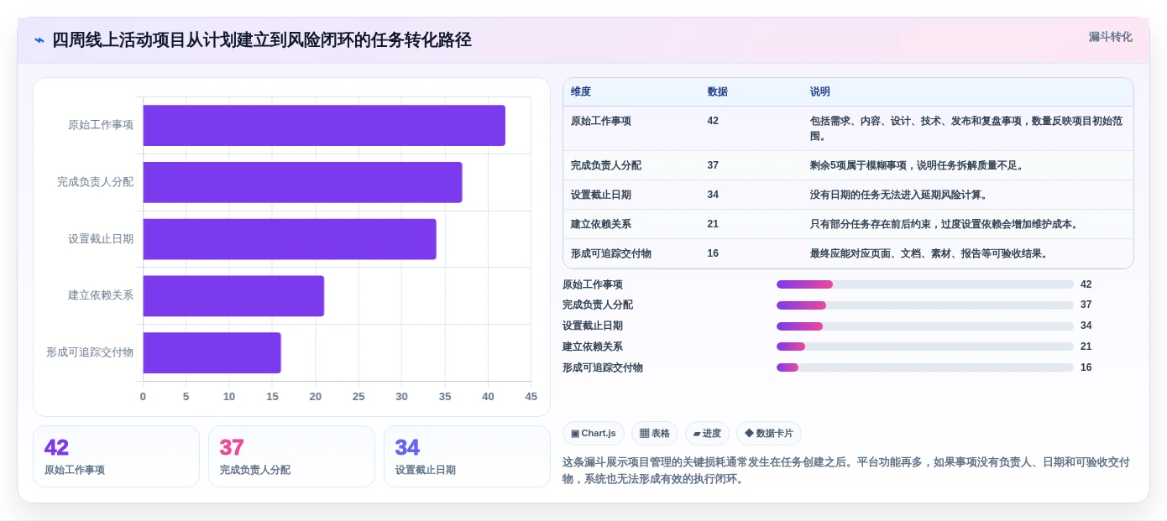
Task: Click the lightning icon beside the title
Action: coord(39,40)
